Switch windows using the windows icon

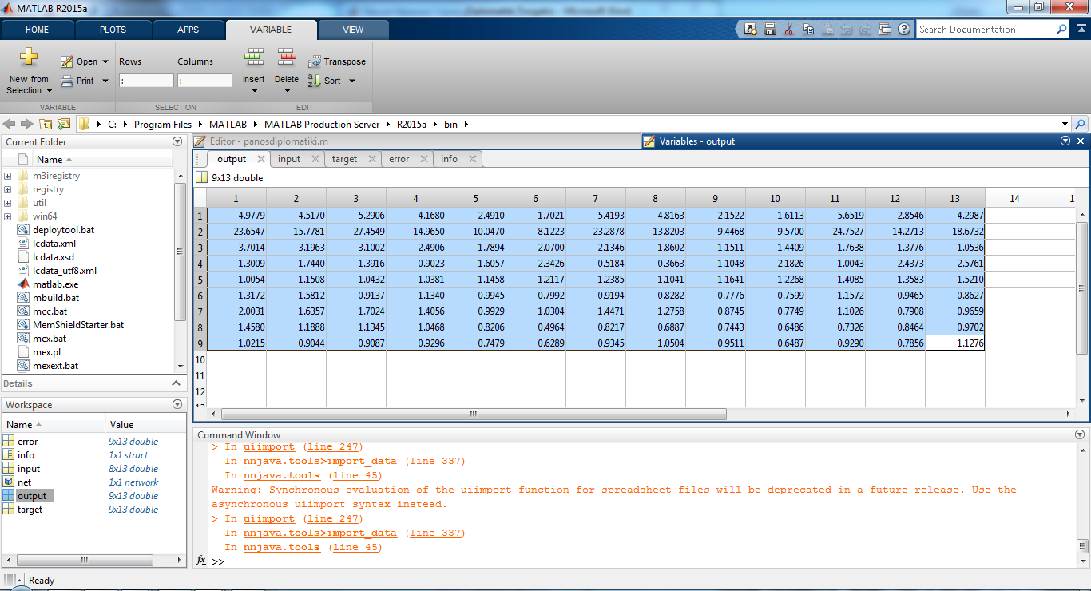(885, 30)
